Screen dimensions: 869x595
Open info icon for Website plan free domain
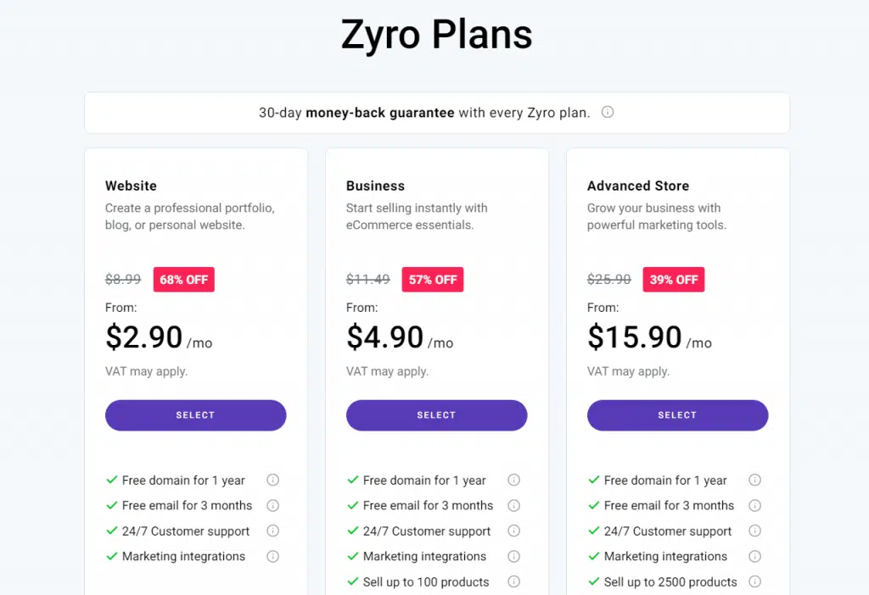click(272, 480)
